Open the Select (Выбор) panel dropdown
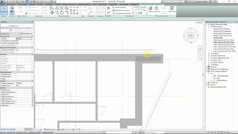 tap(4, 16)
